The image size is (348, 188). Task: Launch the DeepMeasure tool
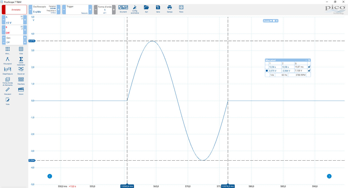click(8, 71)
